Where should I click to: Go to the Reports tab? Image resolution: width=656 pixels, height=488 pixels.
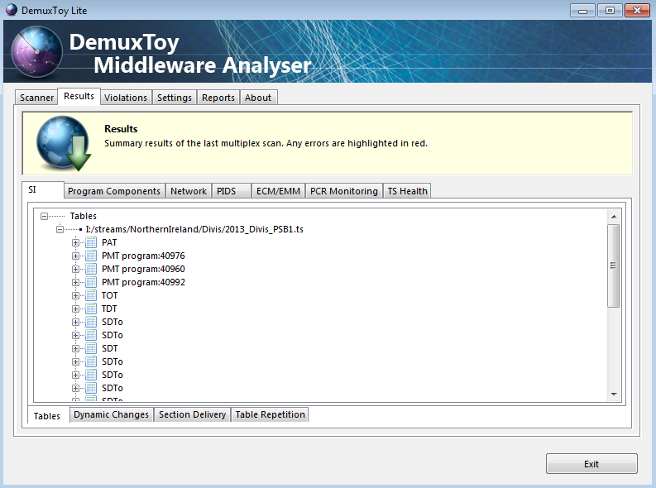click(218, 98)
